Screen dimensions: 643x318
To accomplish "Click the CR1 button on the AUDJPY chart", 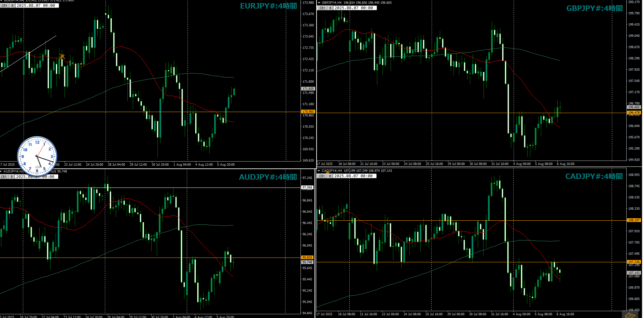I will pos(4,177).
